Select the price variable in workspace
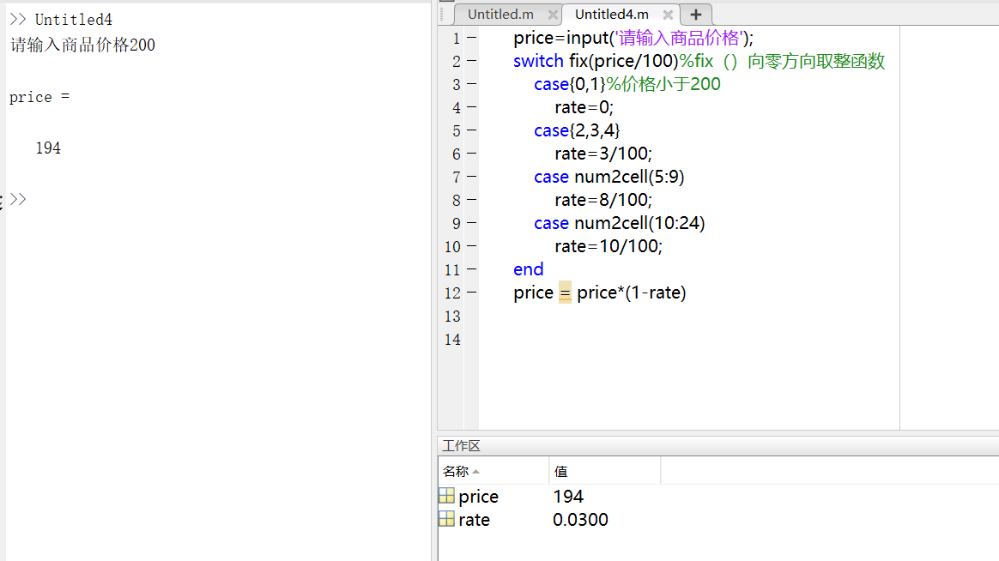The width and height of the screenshot is (999, 561). pos(479,497)
